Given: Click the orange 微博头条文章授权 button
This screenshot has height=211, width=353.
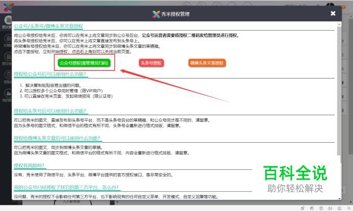Looking at the screenshot, I should pos(207,63).
